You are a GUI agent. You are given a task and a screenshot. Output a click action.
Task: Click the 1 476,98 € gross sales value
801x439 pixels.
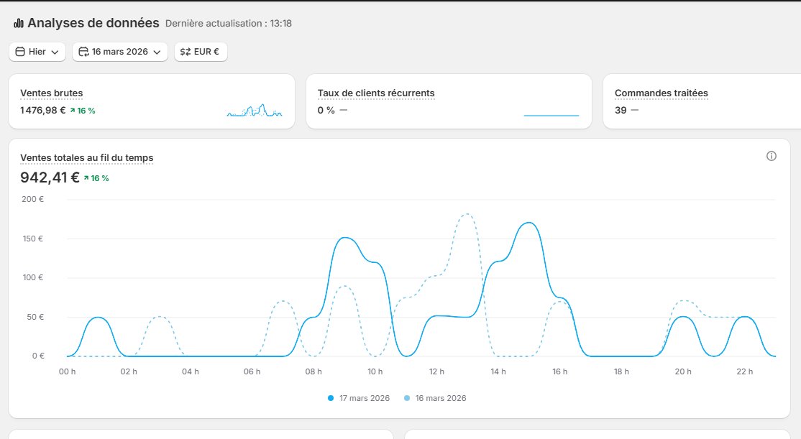pyautogui.click(x=43, y=110)
